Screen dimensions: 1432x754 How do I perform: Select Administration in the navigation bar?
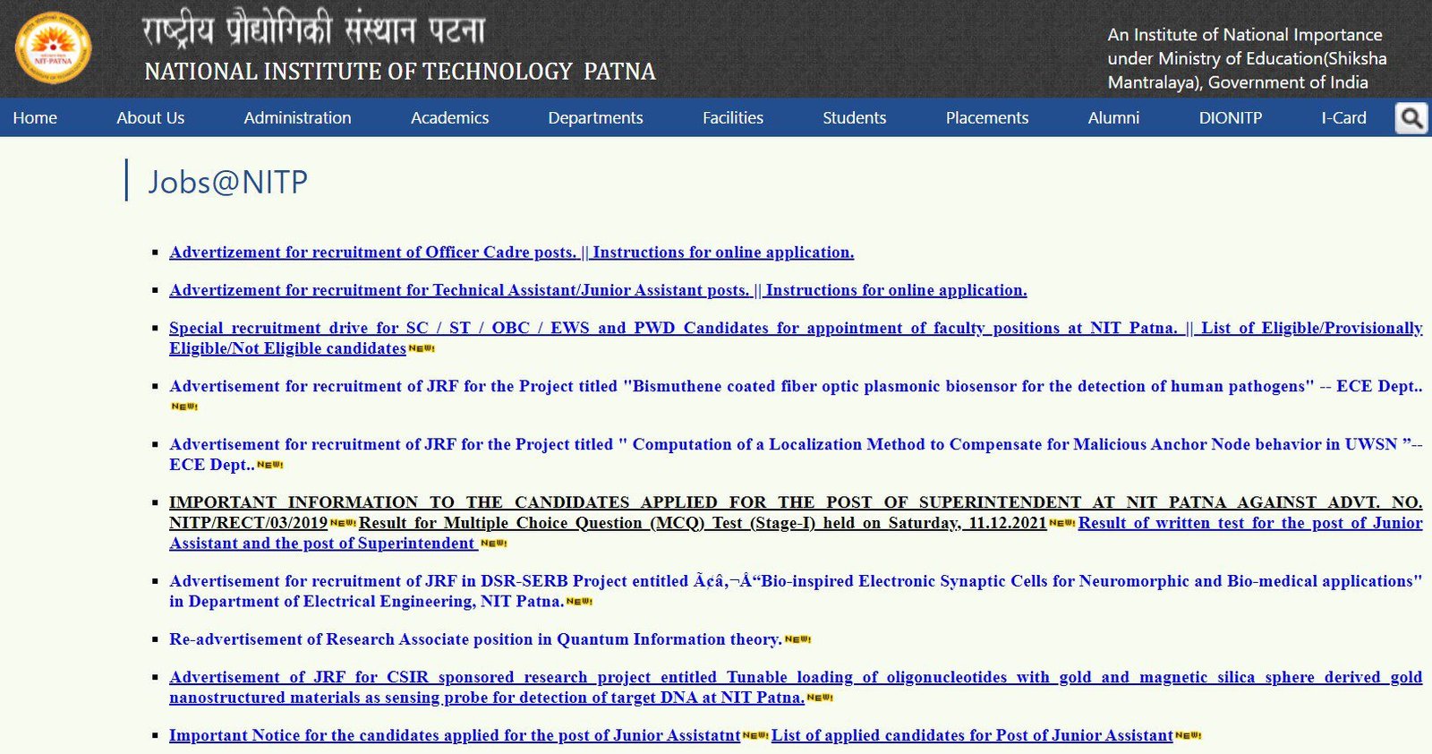click(297, 118)
